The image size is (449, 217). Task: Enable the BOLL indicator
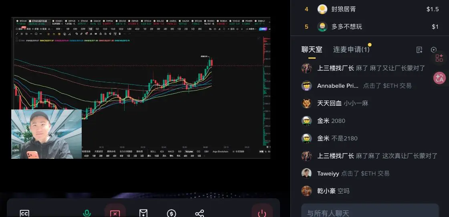153,152
